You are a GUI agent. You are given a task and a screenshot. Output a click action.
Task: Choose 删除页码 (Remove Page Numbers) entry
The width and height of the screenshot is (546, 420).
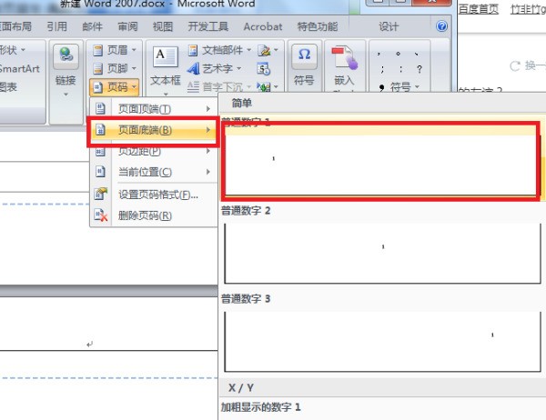[144, 215]
